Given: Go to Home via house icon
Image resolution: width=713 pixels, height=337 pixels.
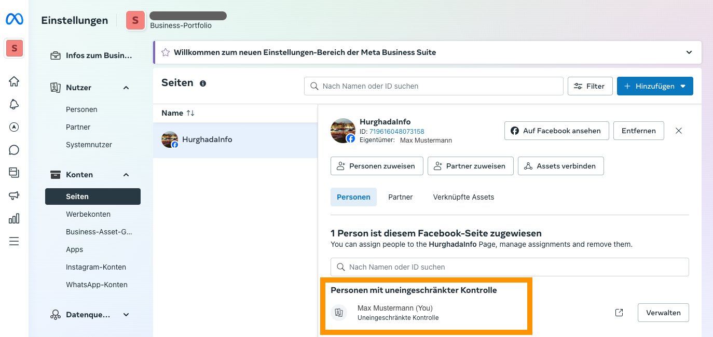Looking at the screenshot, I should (x=14, y=81).
